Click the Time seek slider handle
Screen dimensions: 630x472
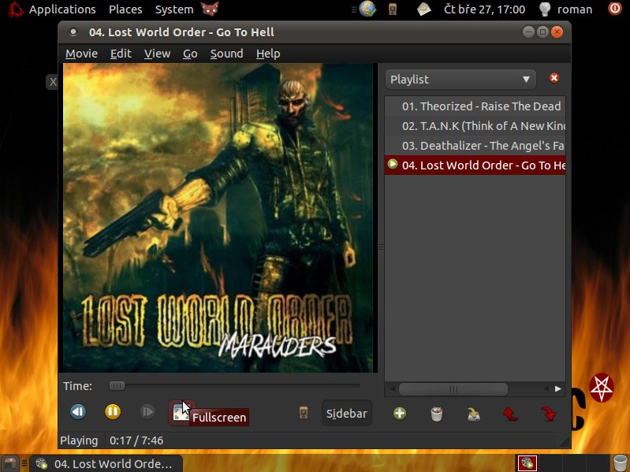click(117, 385)
